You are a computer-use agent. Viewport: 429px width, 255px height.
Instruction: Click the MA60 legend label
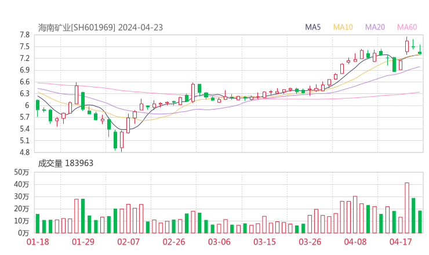click(x=407, y=27)
